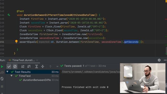Toggle show passed tests checkmark button
167x94 pixels.
(9, 67)
